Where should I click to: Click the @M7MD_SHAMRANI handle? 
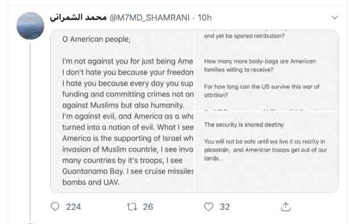149,18
